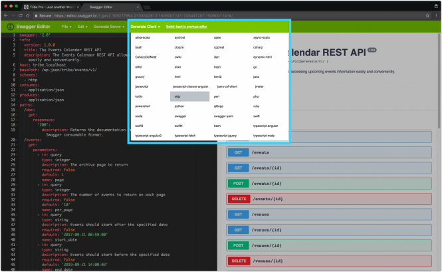
Task: Switch to the Tribe Pro browser tab
Action: (x=40, y=4)
